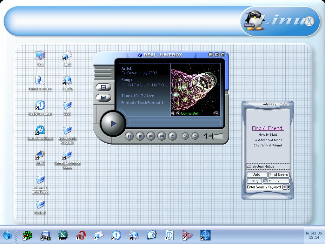Launch ICQ flower from taskbar

(x=27, y=235)
